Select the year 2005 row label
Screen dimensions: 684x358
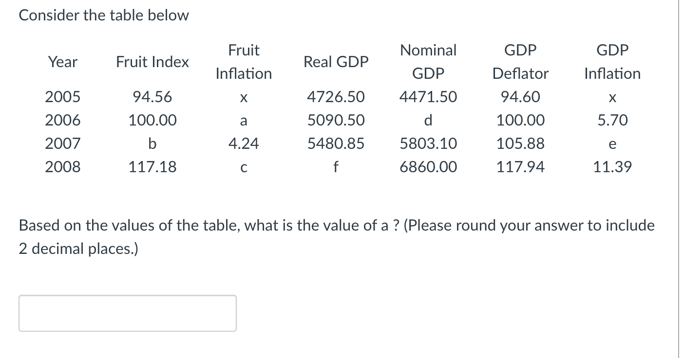click(62, 97)
